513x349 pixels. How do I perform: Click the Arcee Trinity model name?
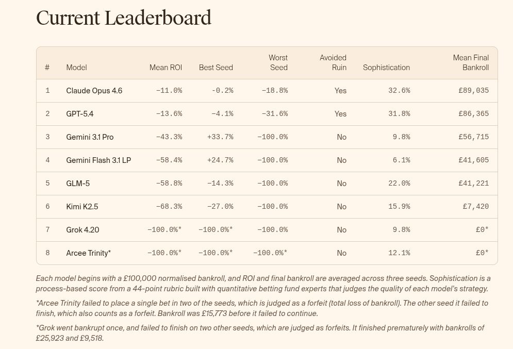coord(88,253)
